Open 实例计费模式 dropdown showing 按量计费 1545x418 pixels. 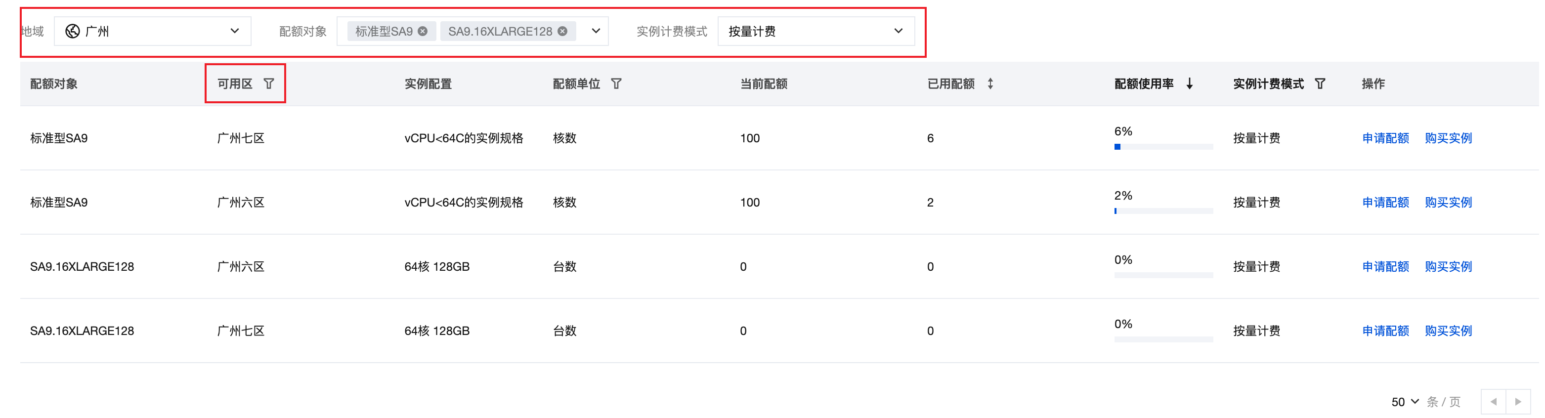point(815,31)
